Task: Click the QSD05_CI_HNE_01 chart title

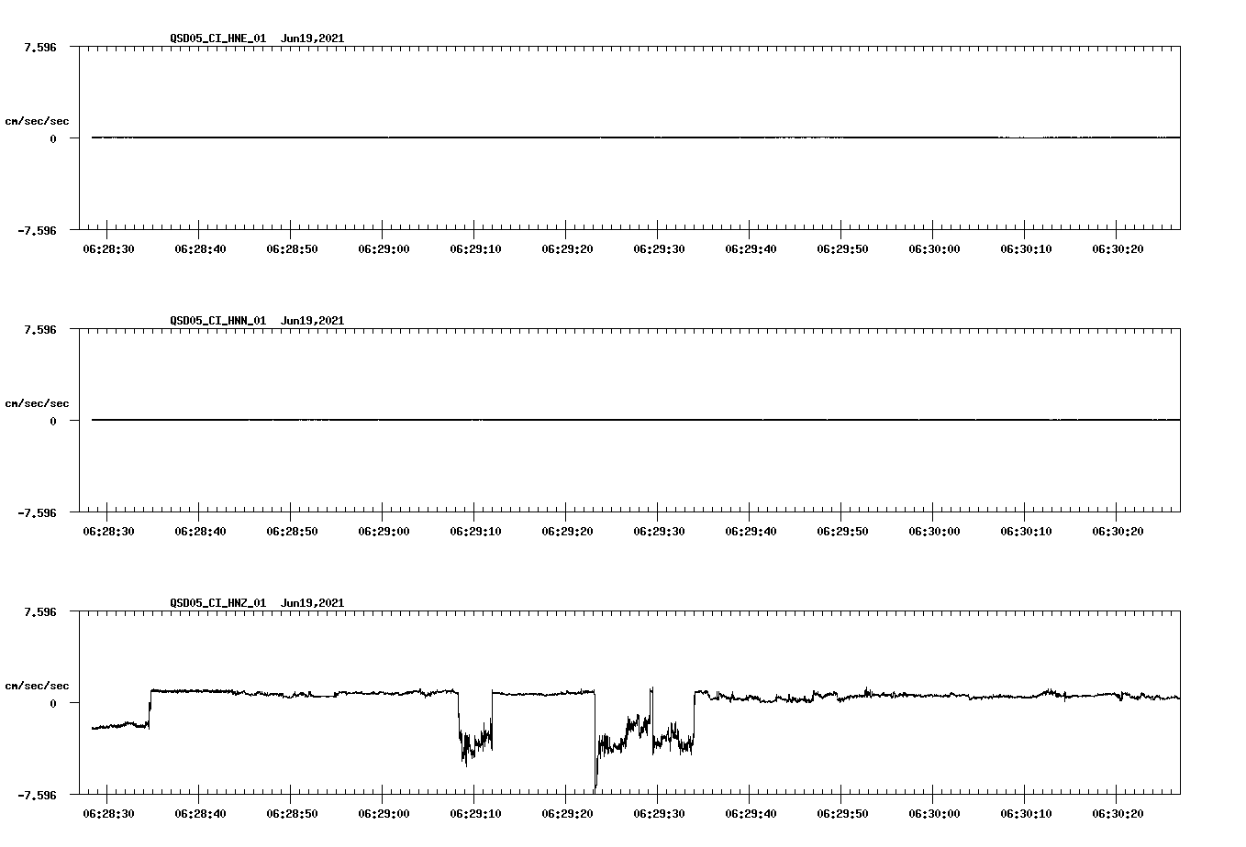Action: [x=257, y=38]
